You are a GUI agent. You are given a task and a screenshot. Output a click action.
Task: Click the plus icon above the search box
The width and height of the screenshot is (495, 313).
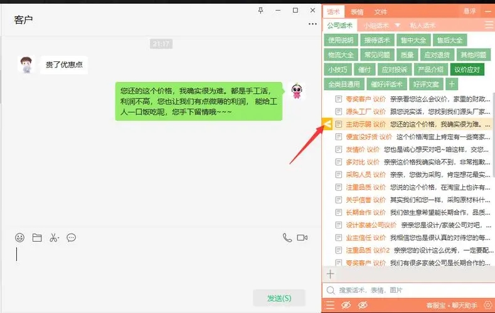click(x=331, y=274)
